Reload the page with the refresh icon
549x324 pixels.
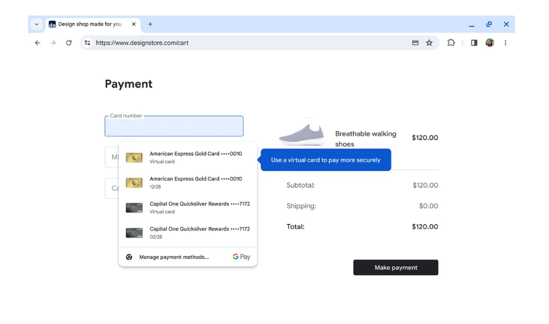(x=69, y=43)
